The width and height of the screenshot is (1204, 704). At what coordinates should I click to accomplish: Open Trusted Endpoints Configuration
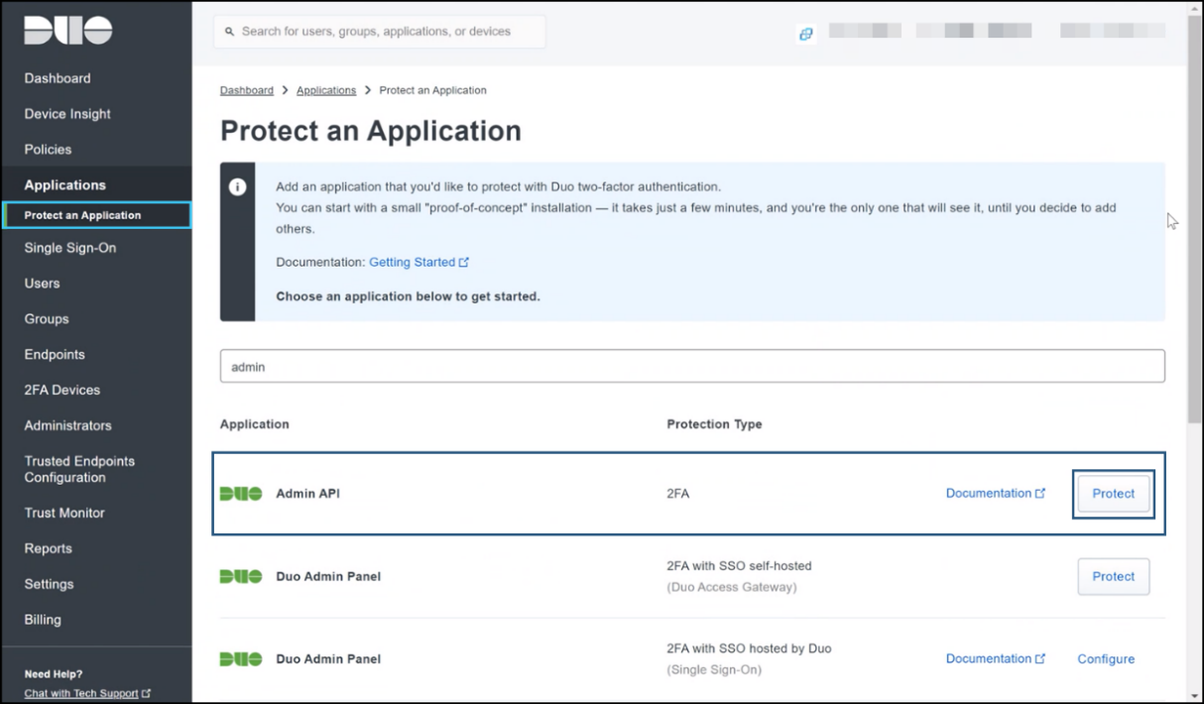79,470
